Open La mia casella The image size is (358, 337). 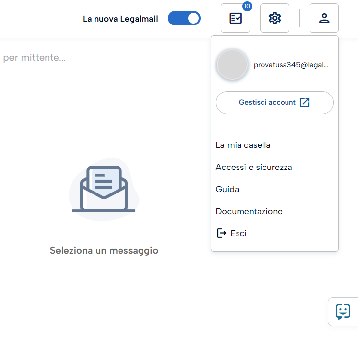point(243,145)
